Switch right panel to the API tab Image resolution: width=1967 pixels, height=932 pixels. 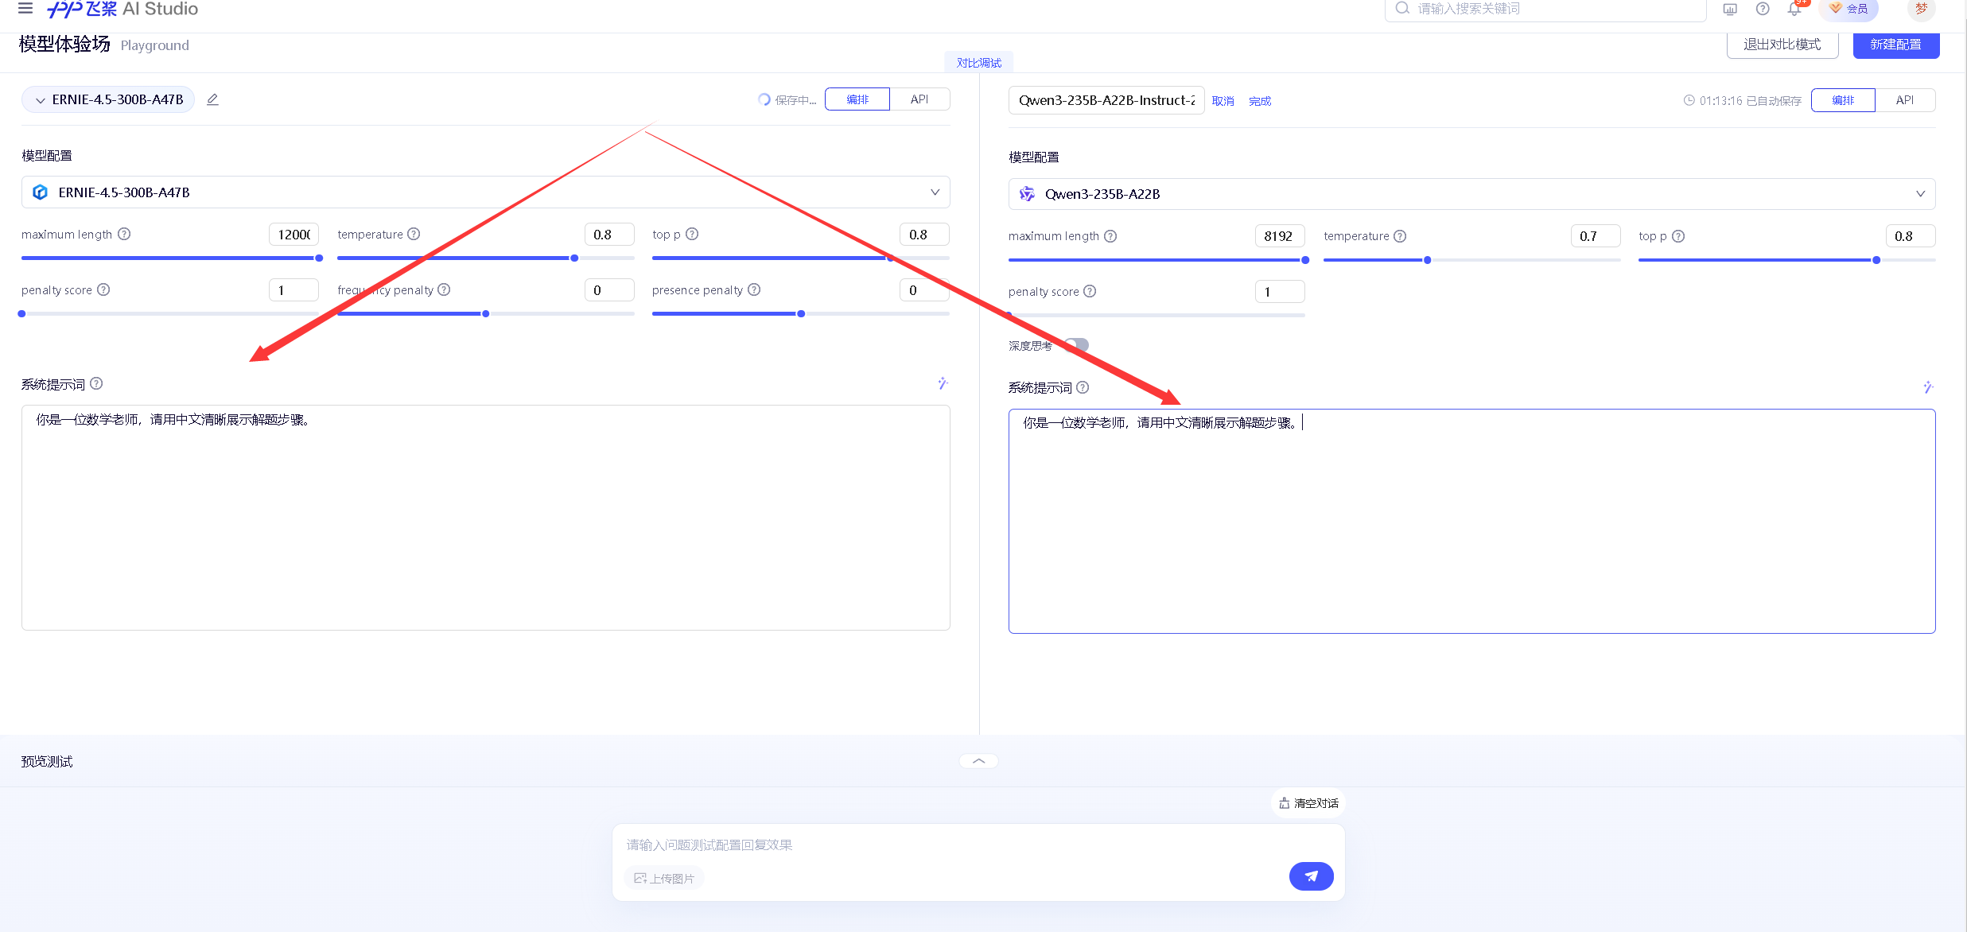point(1905,100)
